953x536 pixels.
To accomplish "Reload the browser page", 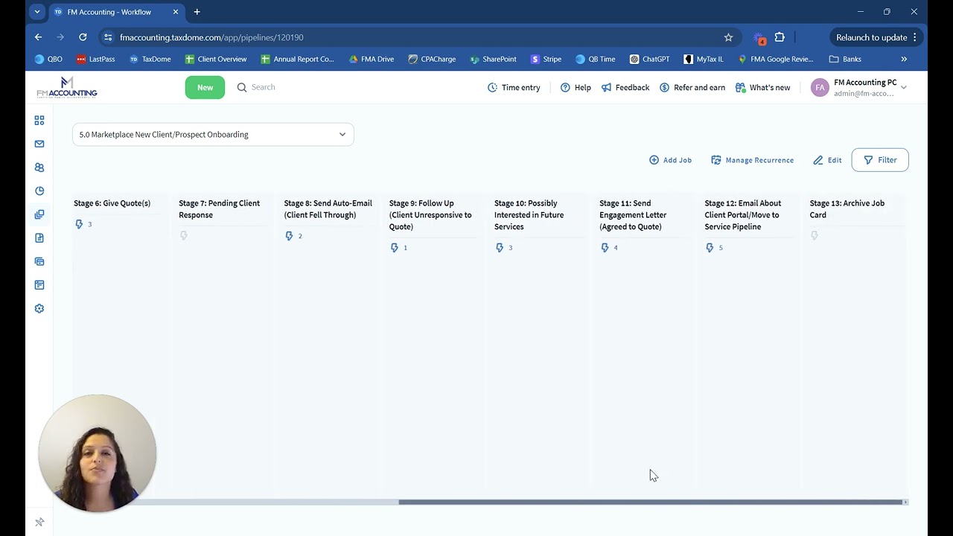I will tap(83, 37).
